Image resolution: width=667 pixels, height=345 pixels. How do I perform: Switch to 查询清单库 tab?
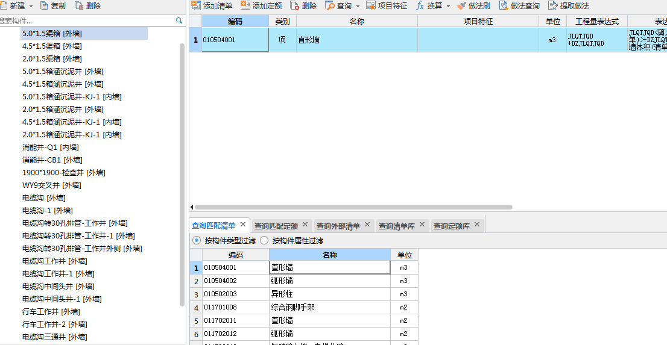tap(397, 226)
